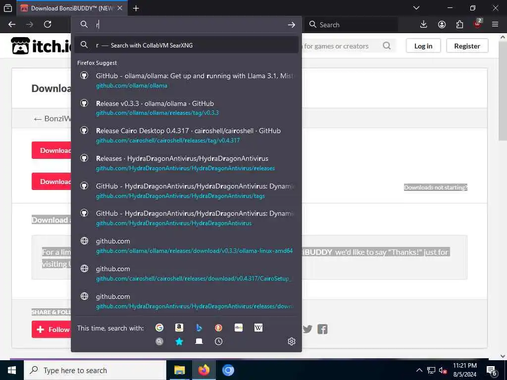Click the network tray icon
This screenshot has width=507, height=380.
(x=431, y=371)
